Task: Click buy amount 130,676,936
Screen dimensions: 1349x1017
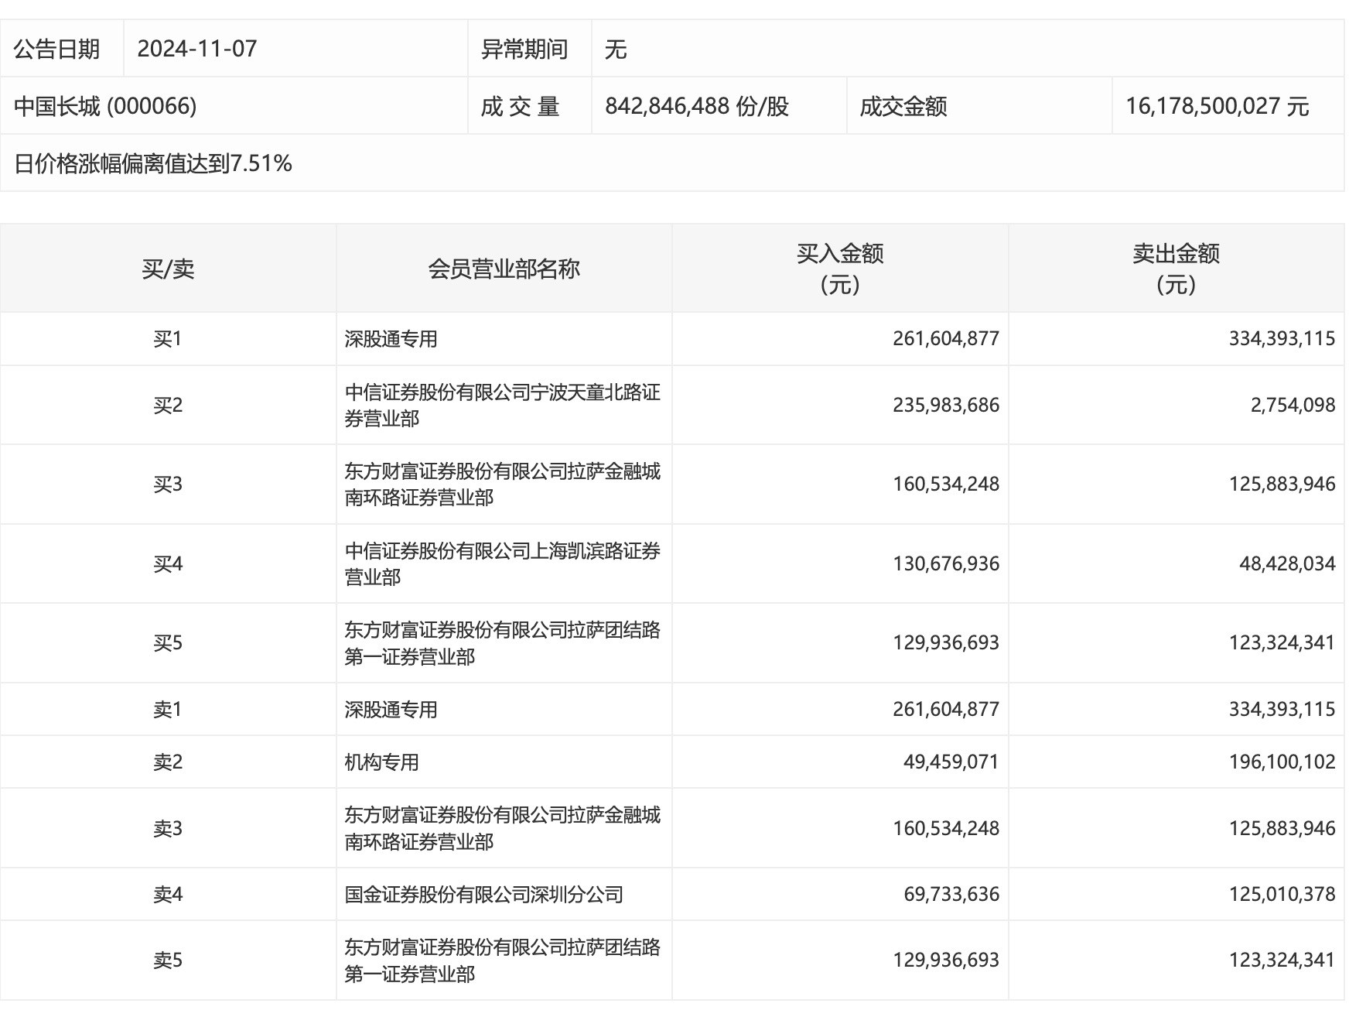Action: coord(946,563)
